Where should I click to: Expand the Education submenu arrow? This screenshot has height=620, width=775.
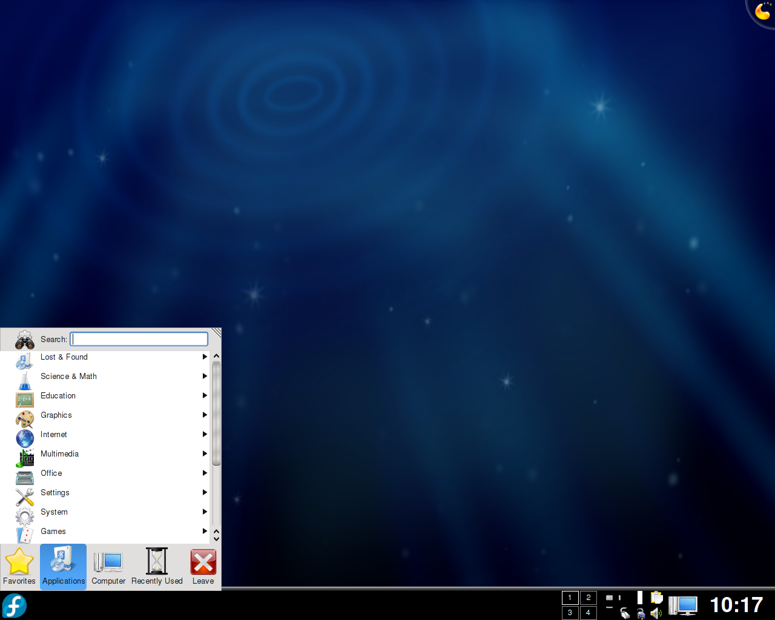tap(205, 395)
